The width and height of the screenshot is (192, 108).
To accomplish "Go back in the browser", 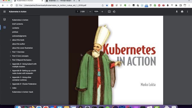I will [x=3, y=5].
